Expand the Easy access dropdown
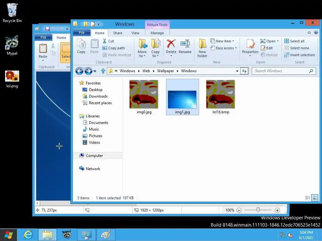The image size is (322, 241). coord(236,48)
